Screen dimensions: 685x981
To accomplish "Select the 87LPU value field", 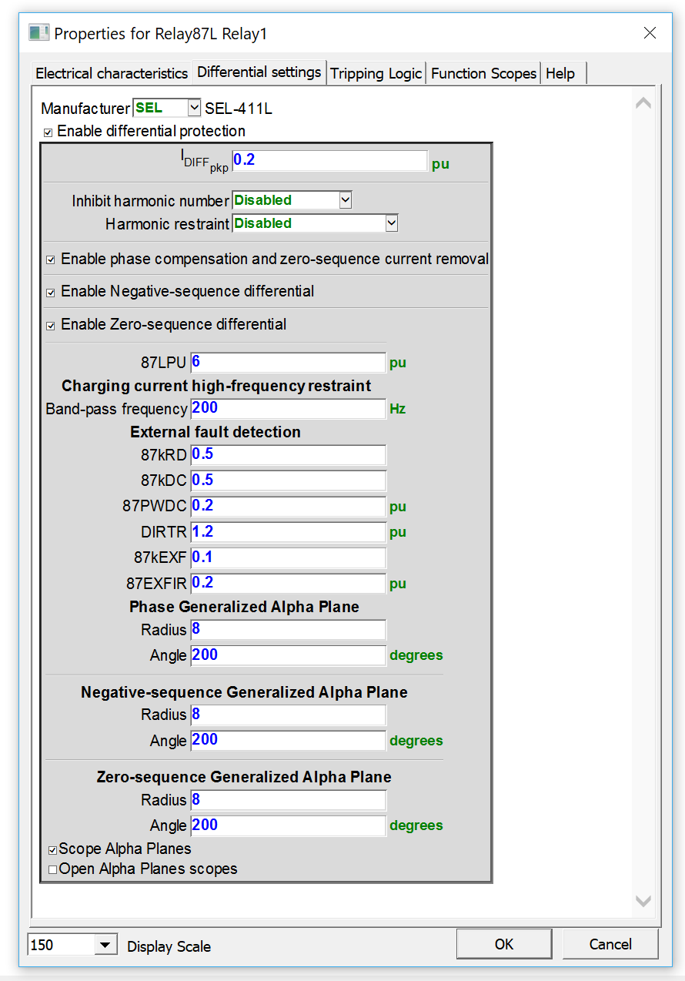I will [288, 362].
